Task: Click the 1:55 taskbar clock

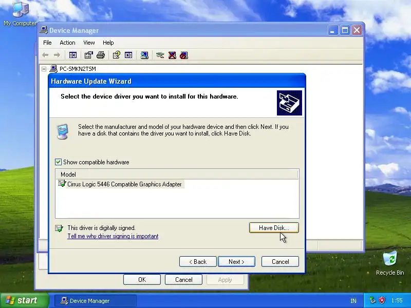Action: [x=397, y=300]
